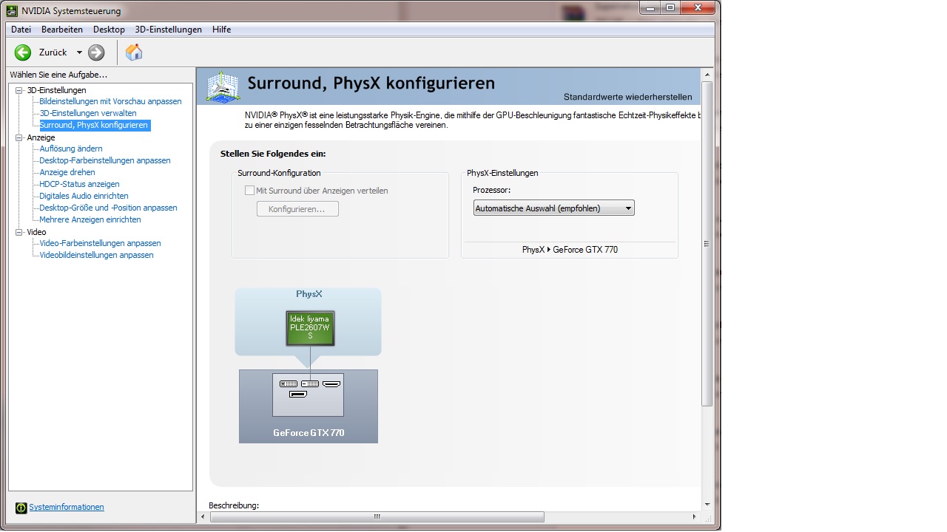Viewport: 947px width, 532px height.
Task: Close the NVIDIA Systemsteuerung window
Action: [x=697, y=7]
